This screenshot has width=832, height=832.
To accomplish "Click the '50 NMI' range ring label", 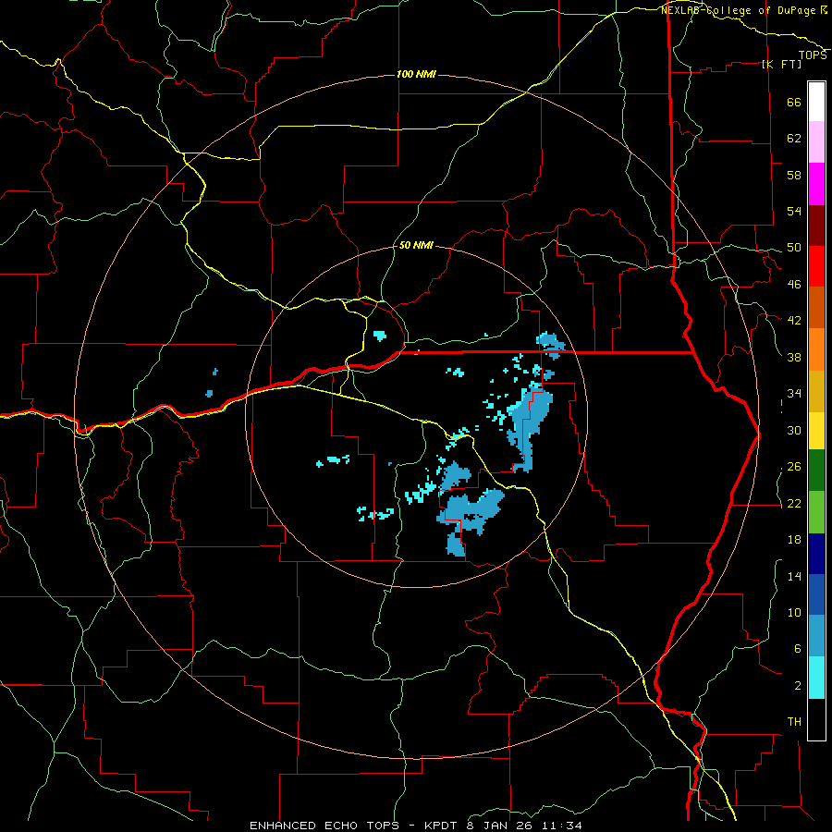I will [x=415, y=245].
